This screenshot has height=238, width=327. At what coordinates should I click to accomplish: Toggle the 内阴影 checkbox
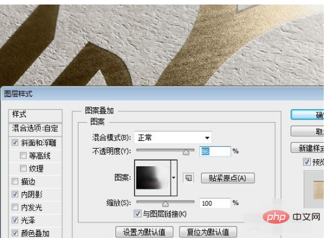point(15,194)
